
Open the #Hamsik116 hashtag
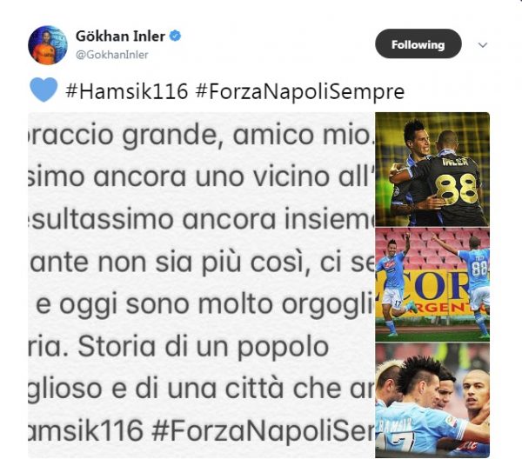pyautogui.click(x=127, y=90)
